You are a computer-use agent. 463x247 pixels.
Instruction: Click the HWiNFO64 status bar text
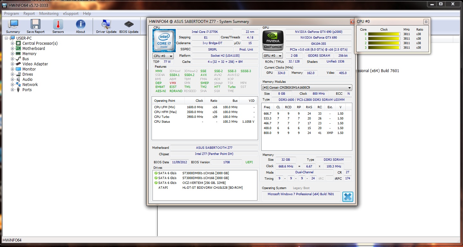point(12,240)
